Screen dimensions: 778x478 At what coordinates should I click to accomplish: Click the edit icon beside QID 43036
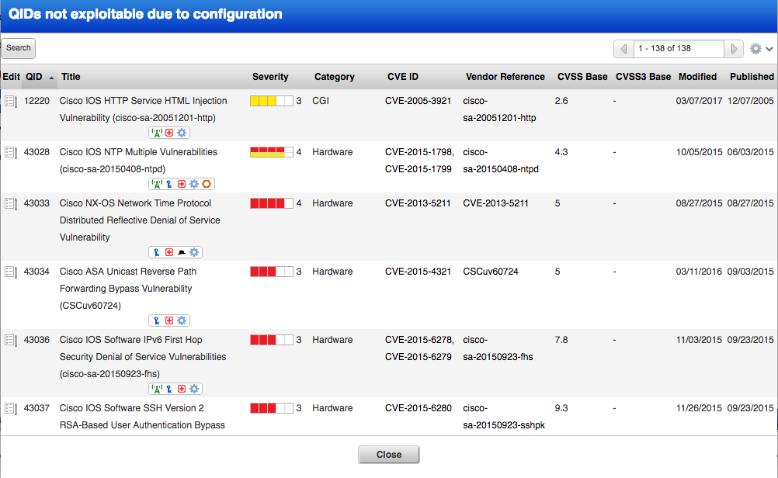pyautogui.click(x=11, y=341)
